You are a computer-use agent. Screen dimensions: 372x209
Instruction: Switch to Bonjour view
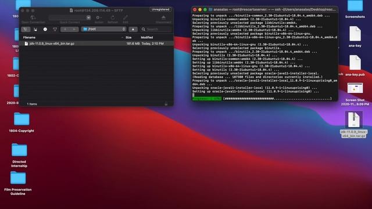tap(55, 29)
